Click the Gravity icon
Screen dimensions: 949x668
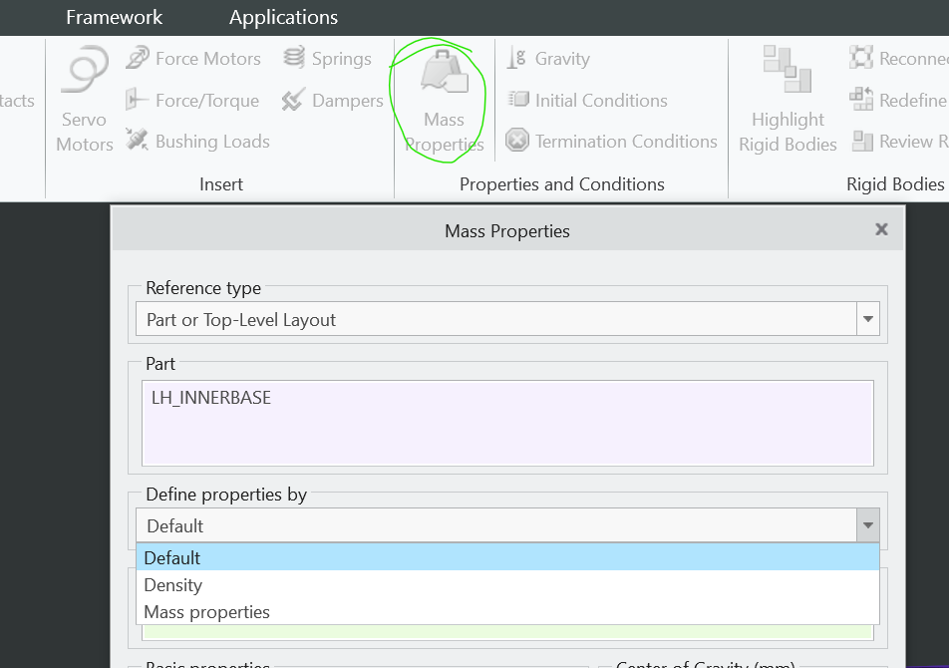pyautogui.click(x=516, y=59)
